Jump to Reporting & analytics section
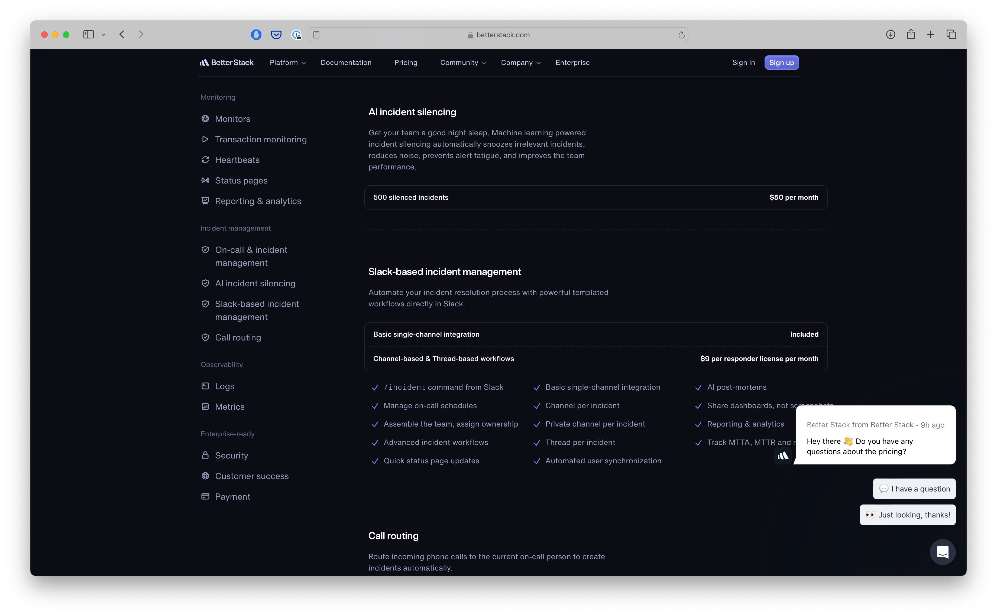This screenshot has width=997, height=616. (x=258, y=201)
